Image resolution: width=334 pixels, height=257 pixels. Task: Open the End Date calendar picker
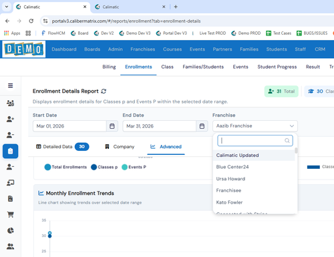click(202, 126)
